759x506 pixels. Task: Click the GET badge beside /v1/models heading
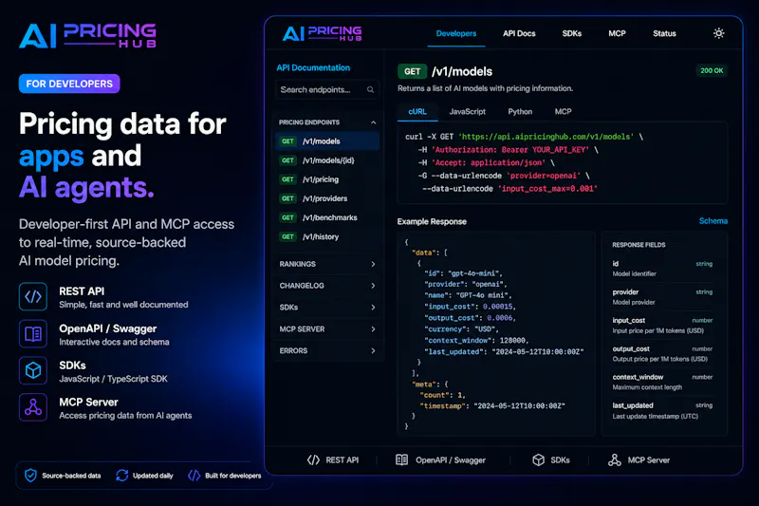(x=412, y=71)
